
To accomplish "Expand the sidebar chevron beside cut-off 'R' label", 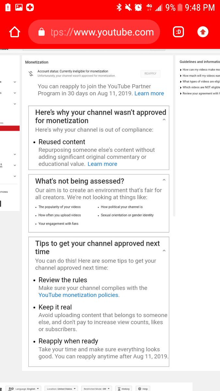I will [15, 82].
